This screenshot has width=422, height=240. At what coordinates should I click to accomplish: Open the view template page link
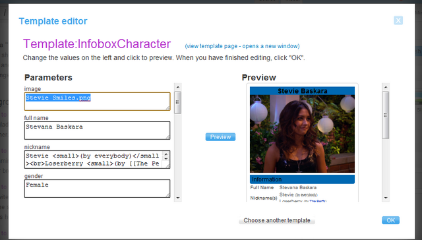tap(242, 46)
